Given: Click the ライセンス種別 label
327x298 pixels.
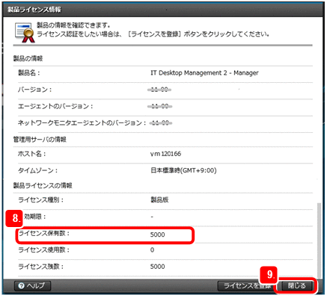Looking at the screenshot, I should click(x=40, y=199).
